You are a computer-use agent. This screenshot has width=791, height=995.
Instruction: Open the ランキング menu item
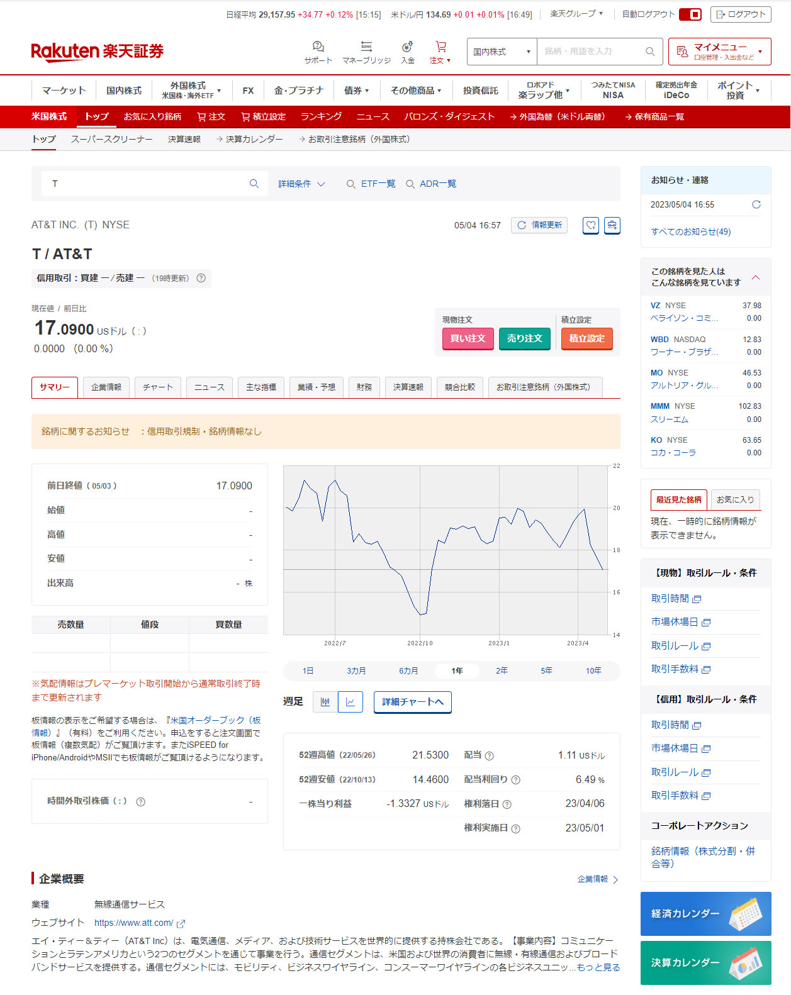321,116
